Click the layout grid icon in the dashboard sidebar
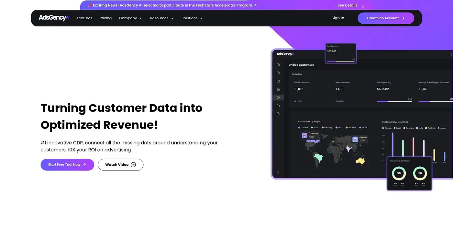This screenshot has height=235, width=453. pyautogui.click(x=278, y=81)
